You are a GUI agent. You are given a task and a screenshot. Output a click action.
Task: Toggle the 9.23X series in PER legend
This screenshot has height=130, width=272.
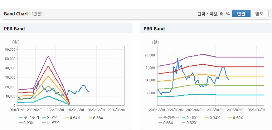pyautogui.click(x=26, y=123)
